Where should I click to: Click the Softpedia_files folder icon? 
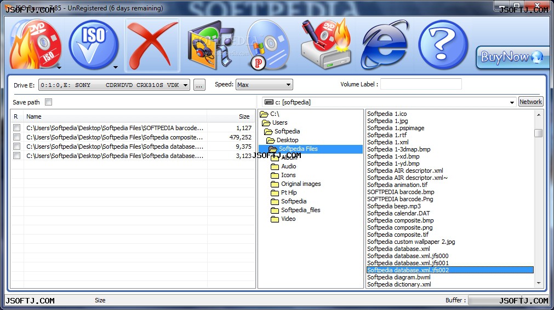[x=275, y=210]
